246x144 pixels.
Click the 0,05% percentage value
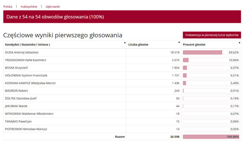pos(235,129)
